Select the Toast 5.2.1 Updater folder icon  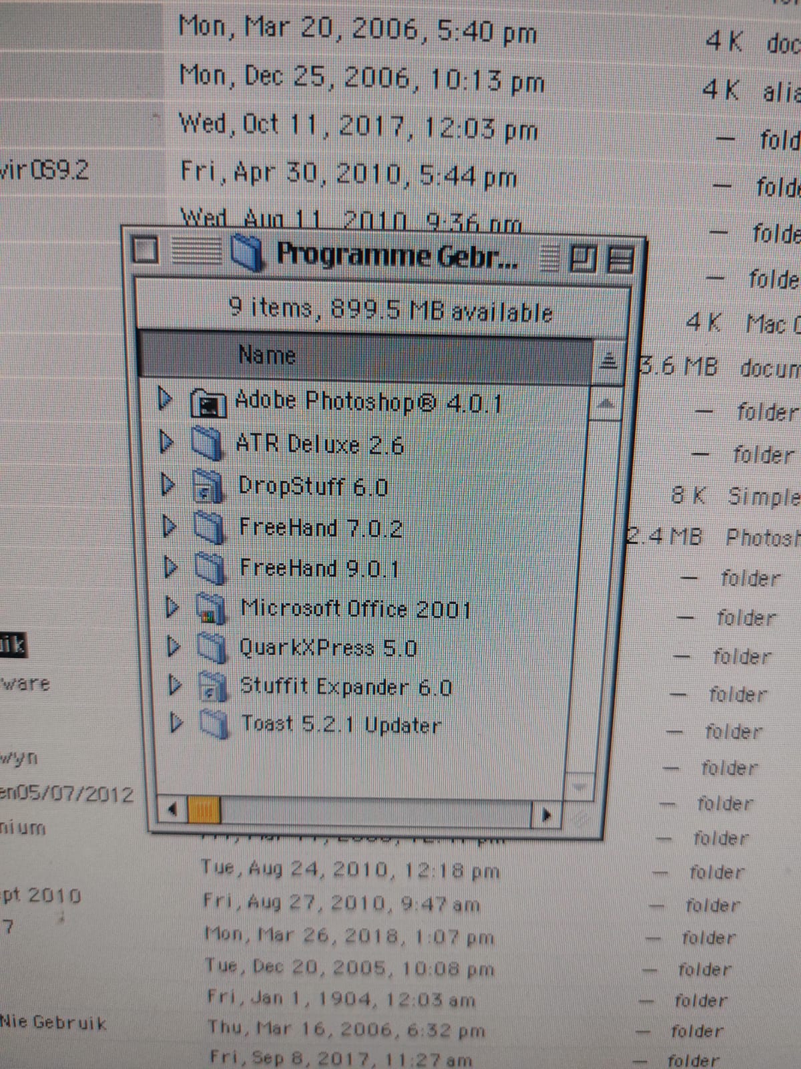point(214,724)
